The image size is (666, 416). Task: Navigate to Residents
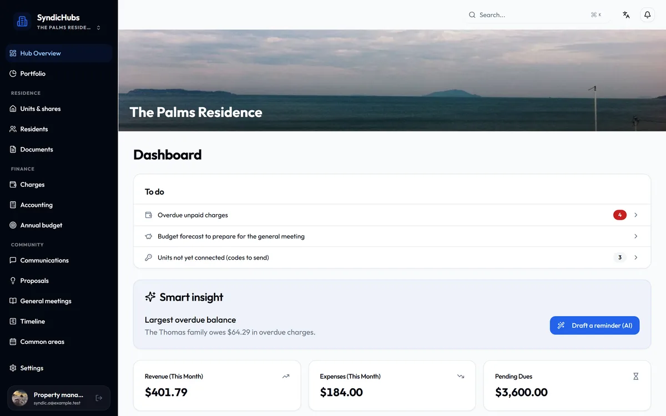pos(59,129)
